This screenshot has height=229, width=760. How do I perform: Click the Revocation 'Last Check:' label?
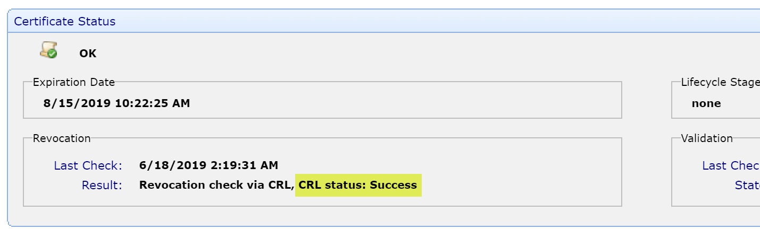[88, 165]
